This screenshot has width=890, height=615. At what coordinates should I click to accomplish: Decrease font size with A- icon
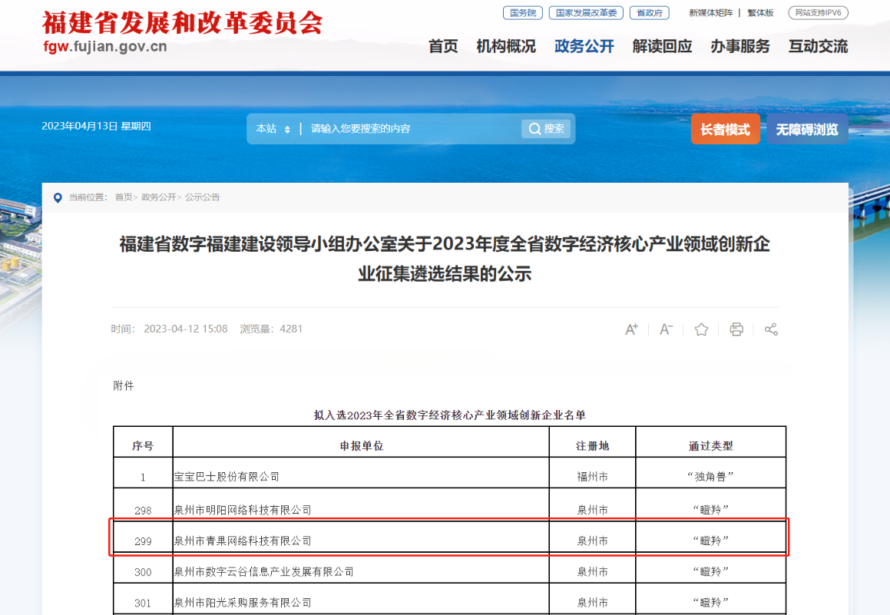[x=666, y=329]
